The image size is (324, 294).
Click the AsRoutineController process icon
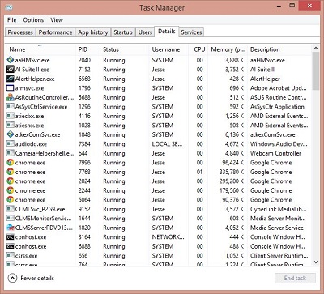[x=11, y=97]
